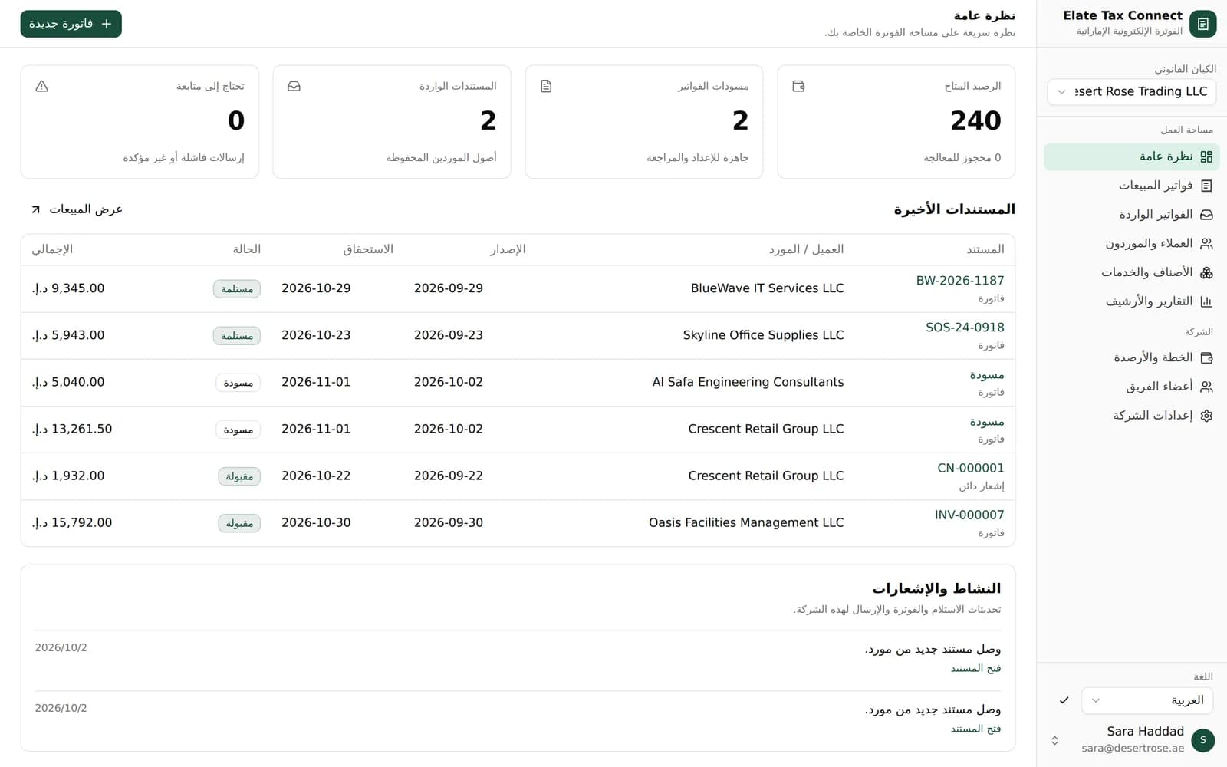Click the first فتح المستند activity link

click(x=975, y=668)
